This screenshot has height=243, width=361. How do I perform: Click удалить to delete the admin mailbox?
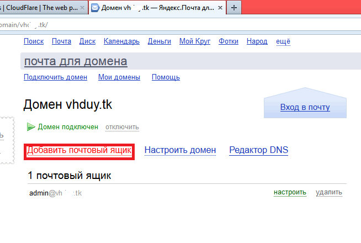click(x=328, y=193)
